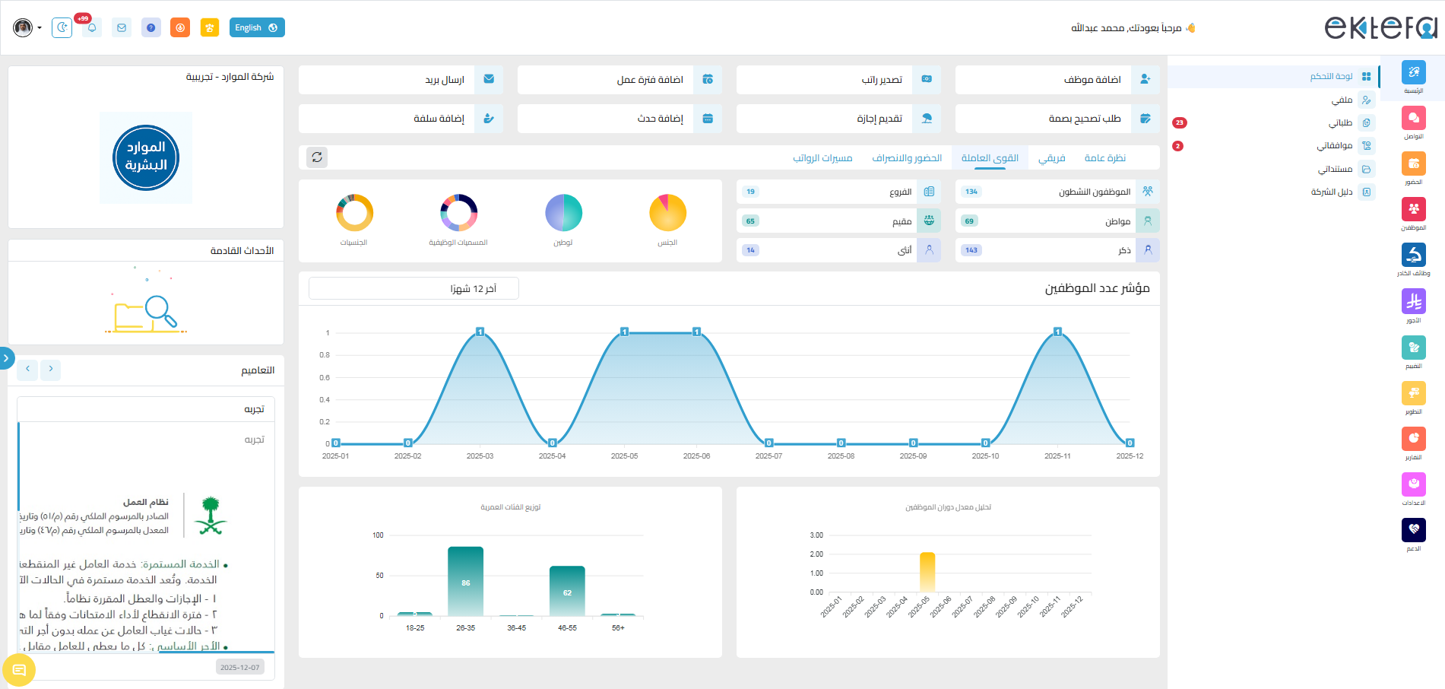Click the blue help question mark icon

151,27
